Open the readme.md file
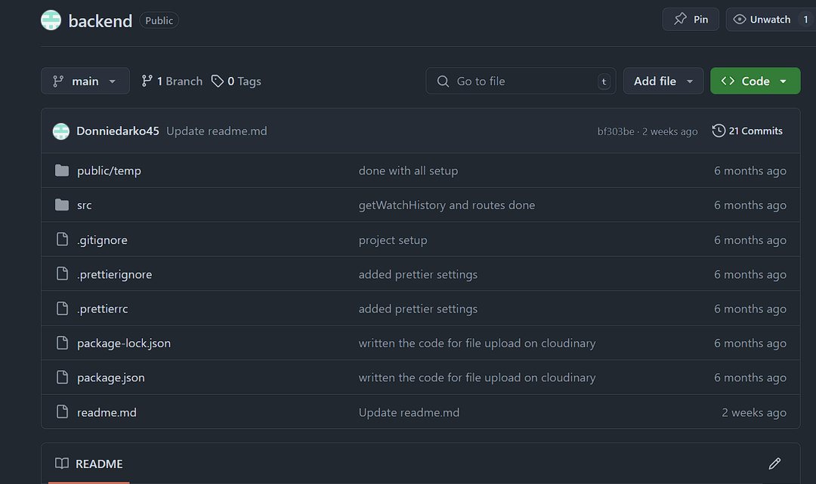This screenshot has height=484, width=816. tap(107, 412)
